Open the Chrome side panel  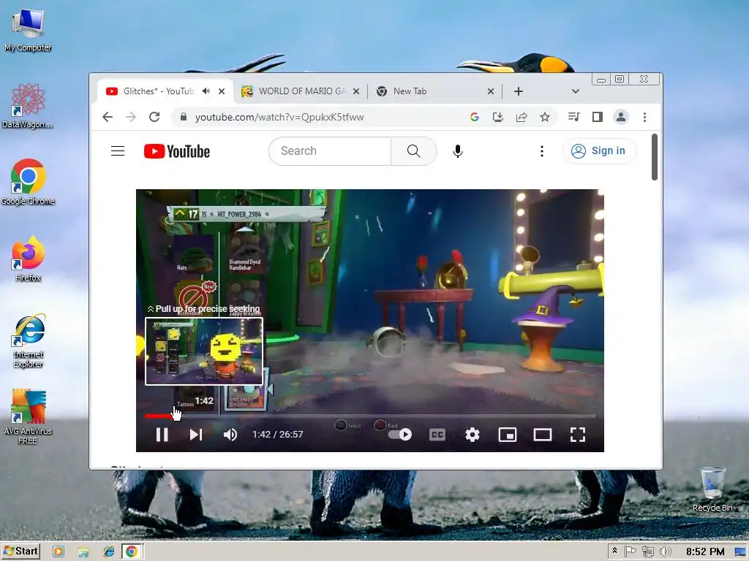(x=597, y=117)
